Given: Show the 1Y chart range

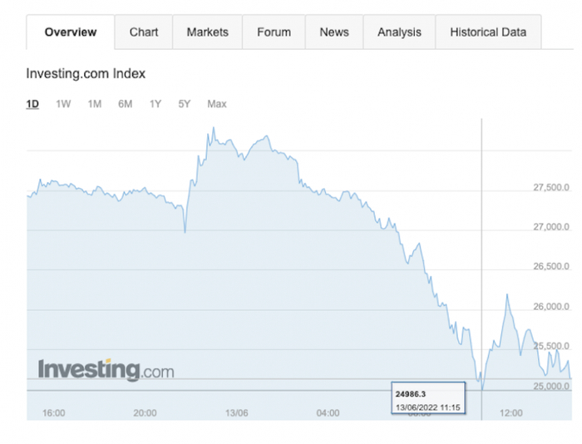Looking at the screenshot, I should click(x=155, y=104).
